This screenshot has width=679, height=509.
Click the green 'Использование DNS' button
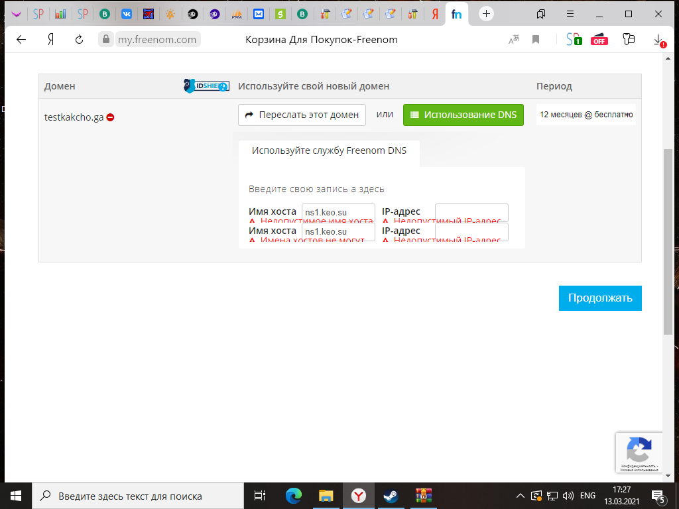tap(463, 115)
